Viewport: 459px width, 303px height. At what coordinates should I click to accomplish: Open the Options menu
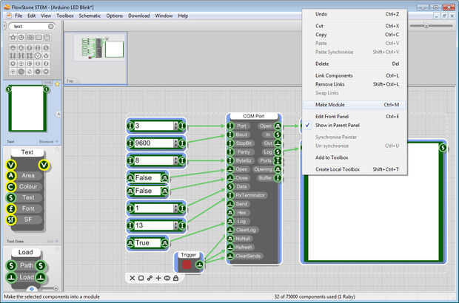(115, 16)
